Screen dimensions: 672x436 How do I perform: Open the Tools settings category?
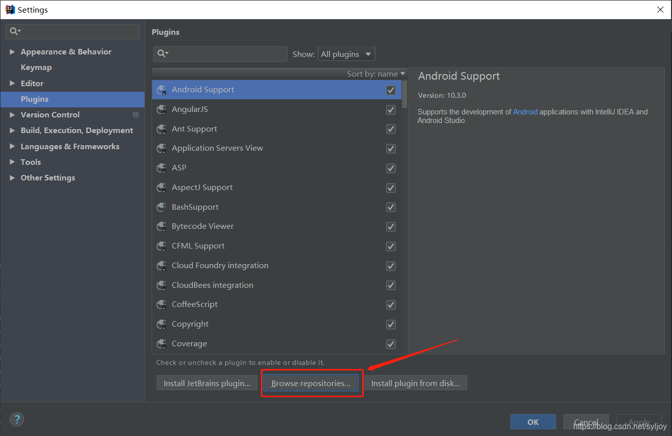[31, 162]
